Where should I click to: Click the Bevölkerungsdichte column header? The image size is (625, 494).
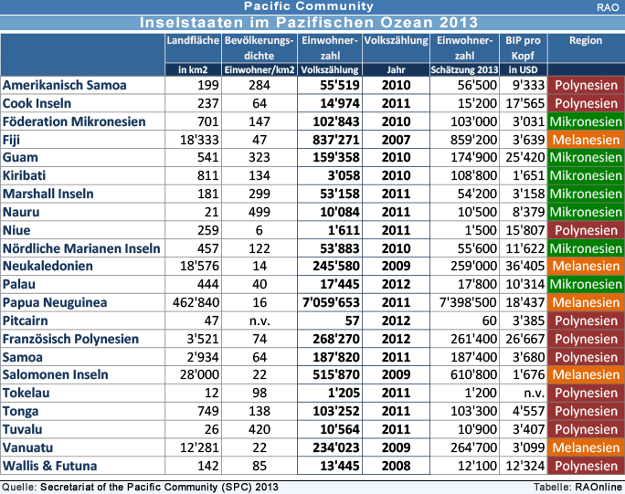(x=260, y=47)
